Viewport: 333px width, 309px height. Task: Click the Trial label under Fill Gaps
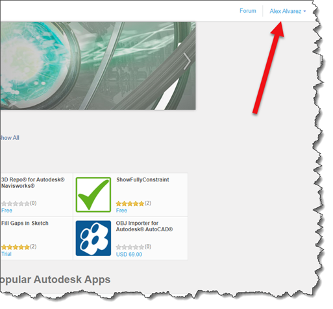pyautogui.click(x=6, y=254)
